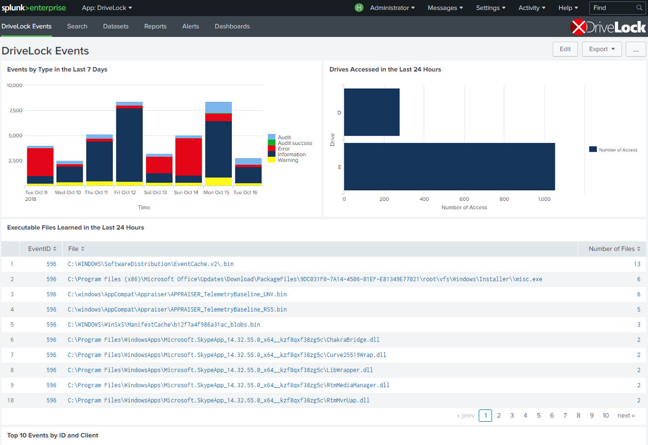Click the ChakraBridge.dll file path
This screenshot has width=648, height=445.
point(224,340)
